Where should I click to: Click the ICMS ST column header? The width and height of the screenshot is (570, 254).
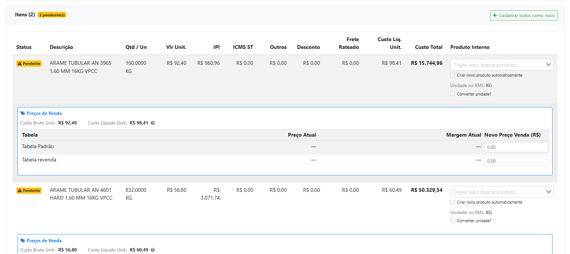pos(243,47)
